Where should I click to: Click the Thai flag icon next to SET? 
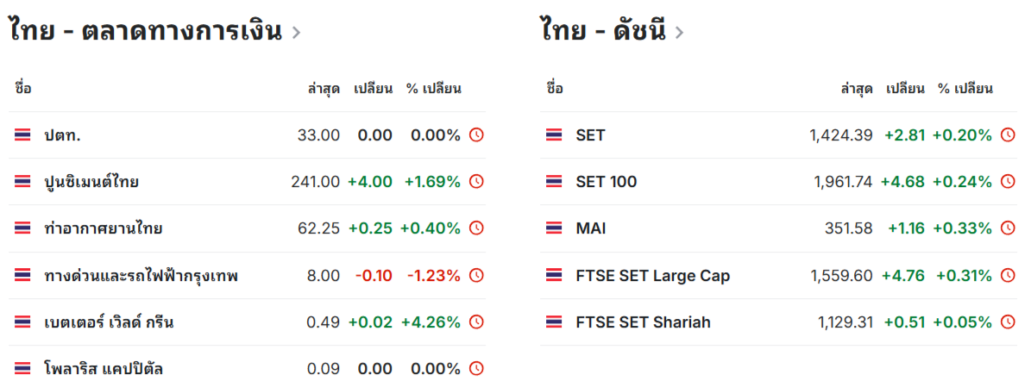[554, 134]
